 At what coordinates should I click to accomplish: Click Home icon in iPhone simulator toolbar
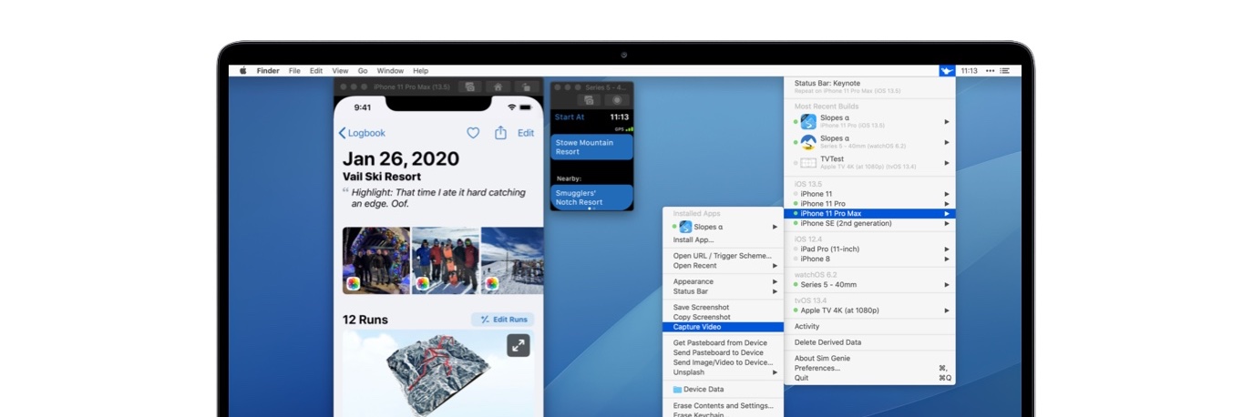click(497, 86)
